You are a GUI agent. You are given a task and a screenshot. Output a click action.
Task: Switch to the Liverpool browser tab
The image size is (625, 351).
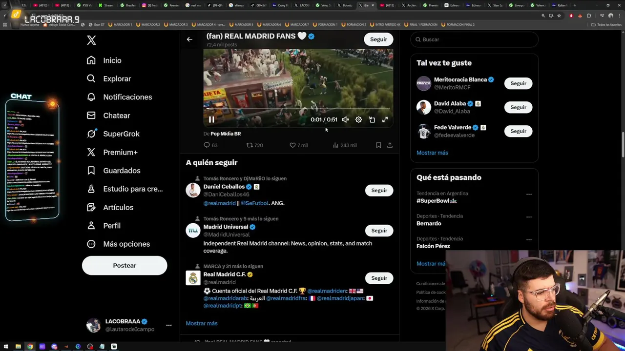point(517,5)
